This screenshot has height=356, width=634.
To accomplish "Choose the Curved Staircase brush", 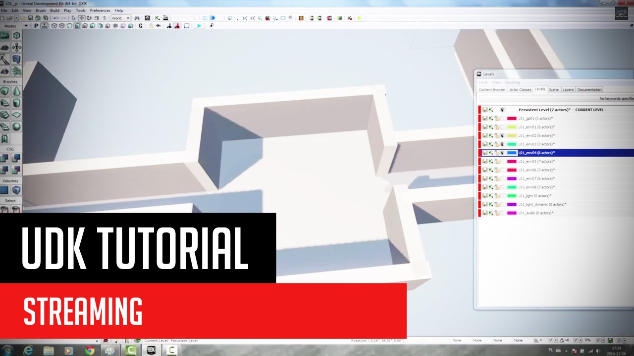I will click(x=5, y=103).
